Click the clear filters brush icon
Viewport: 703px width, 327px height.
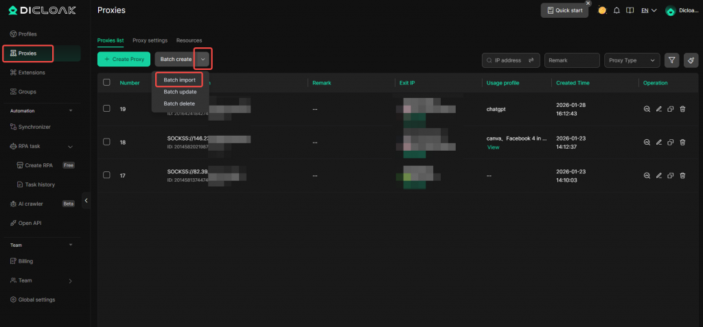[x=690, y=60]
